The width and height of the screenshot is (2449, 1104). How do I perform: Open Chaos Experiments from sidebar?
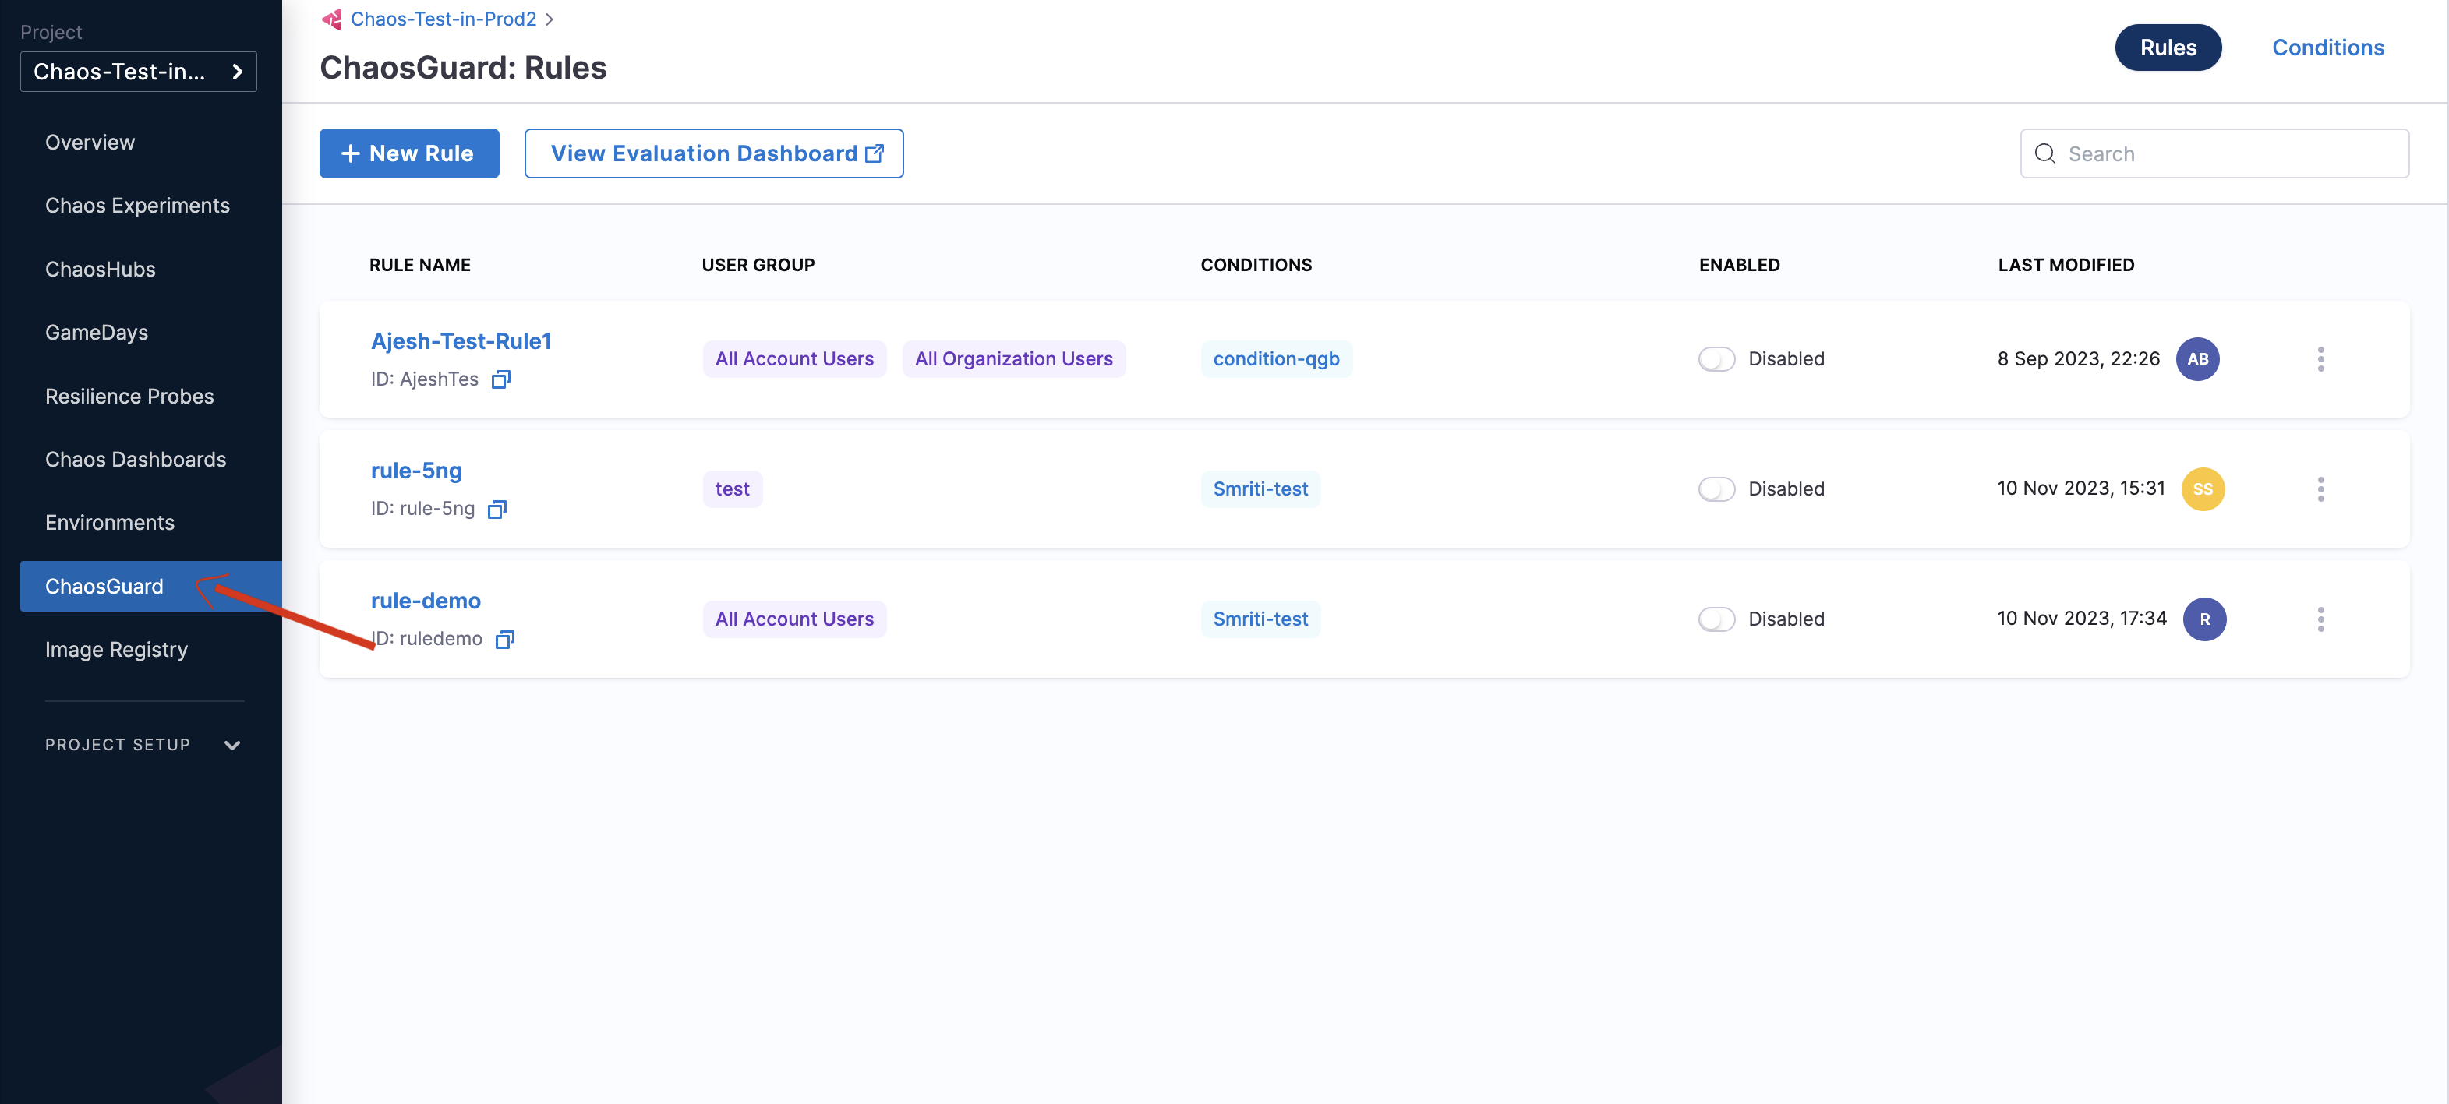[138, 206]
